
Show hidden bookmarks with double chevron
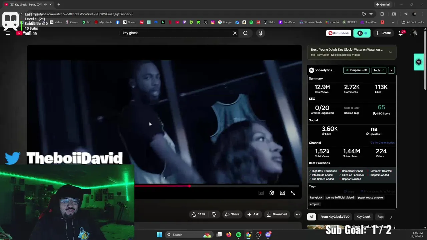pyautogui.click(x=393, y=22)
